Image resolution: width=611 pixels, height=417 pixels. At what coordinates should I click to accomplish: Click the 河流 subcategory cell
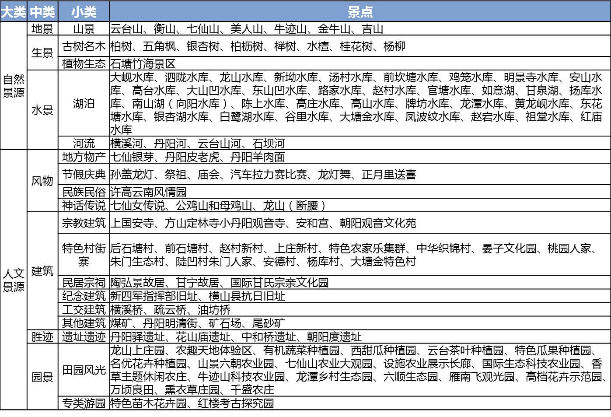[84, 143]
